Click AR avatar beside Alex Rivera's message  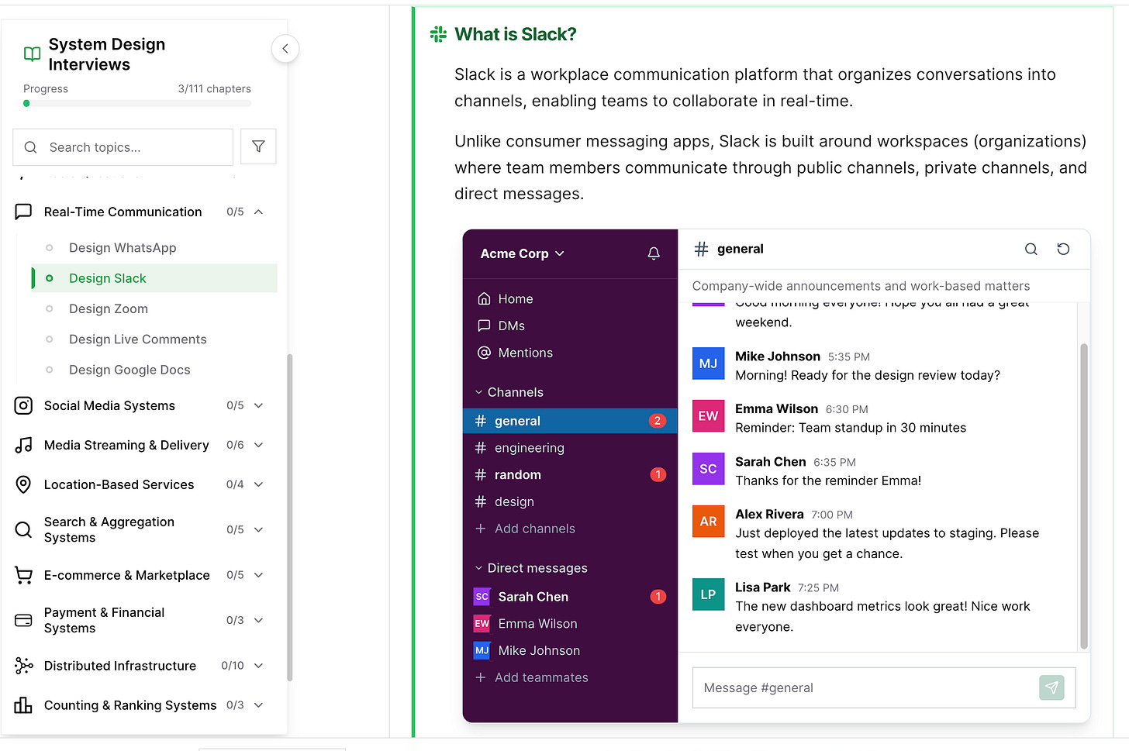708,522
